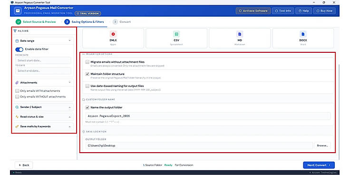Screen dimensions: 350x175
Task: Uncheck Name the output folder
Action: (x=87, y=107)
